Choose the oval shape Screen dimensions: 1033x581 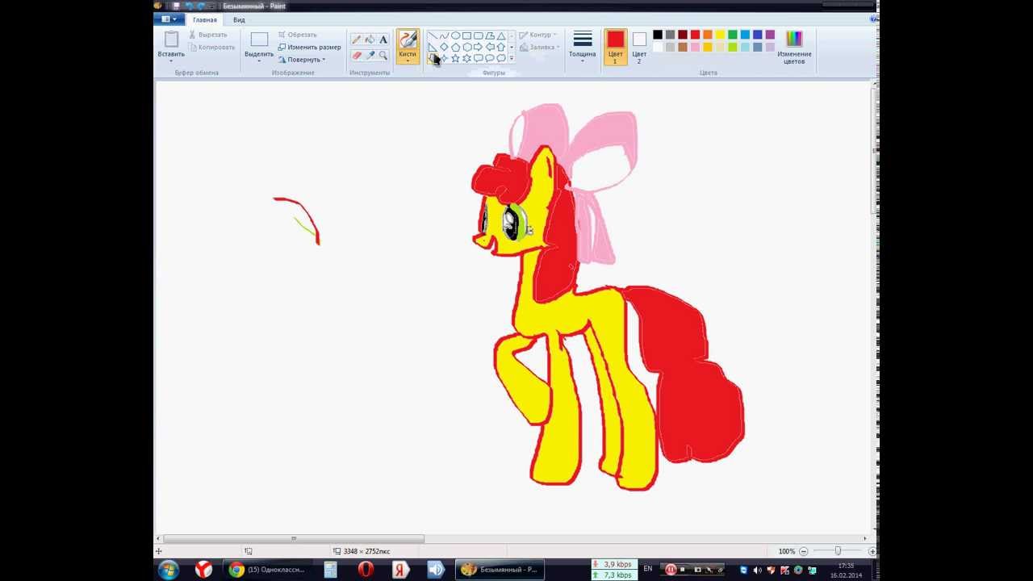455,36
